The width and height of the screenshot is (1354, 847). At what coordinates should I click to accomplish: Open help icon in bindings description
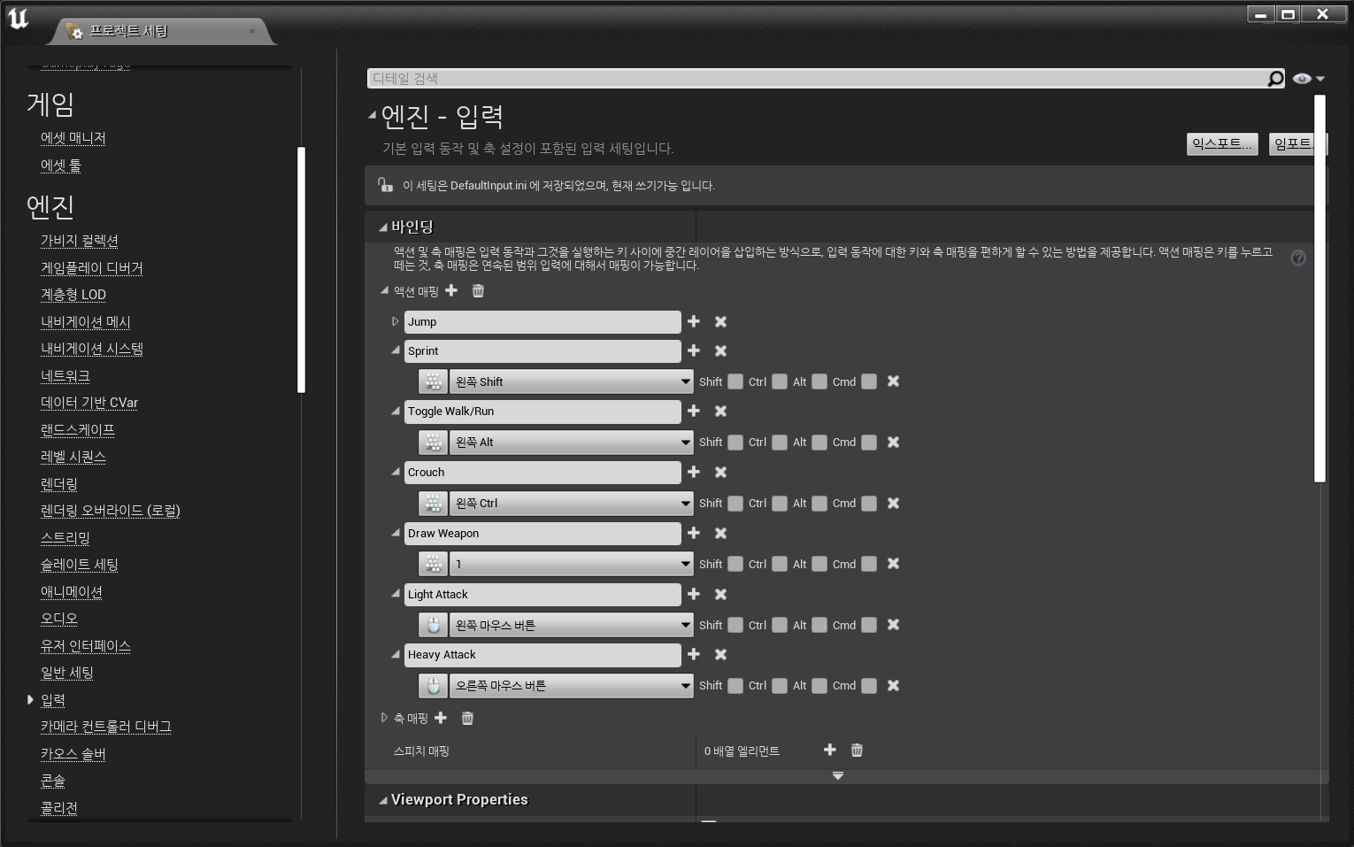[x=1298, y=258]
